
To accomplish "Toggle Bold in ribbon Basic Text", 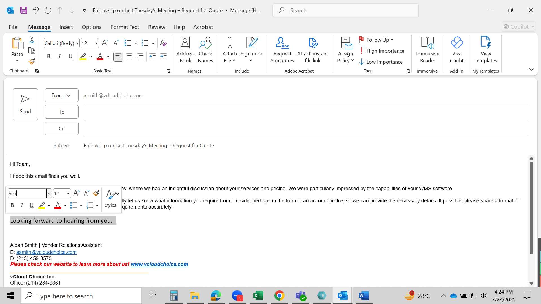I will click(49, 57).
